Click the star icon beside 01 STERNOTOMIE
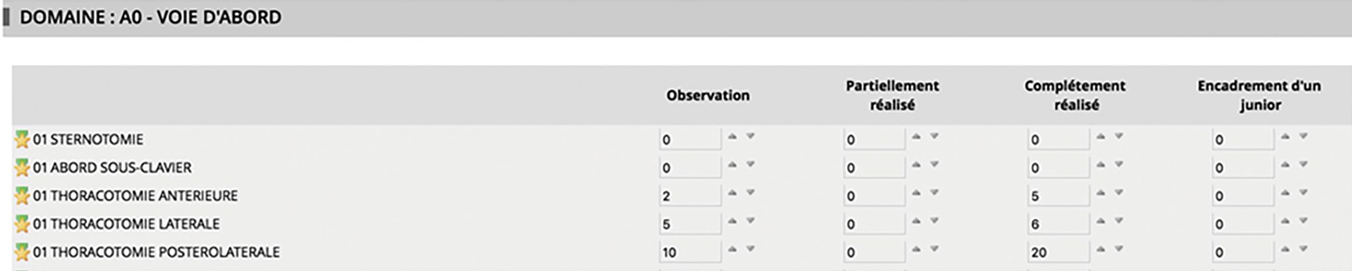Image resolution: width=1352 pixels, height=271 pixels. pyautogui.click(x=22, y=139)
